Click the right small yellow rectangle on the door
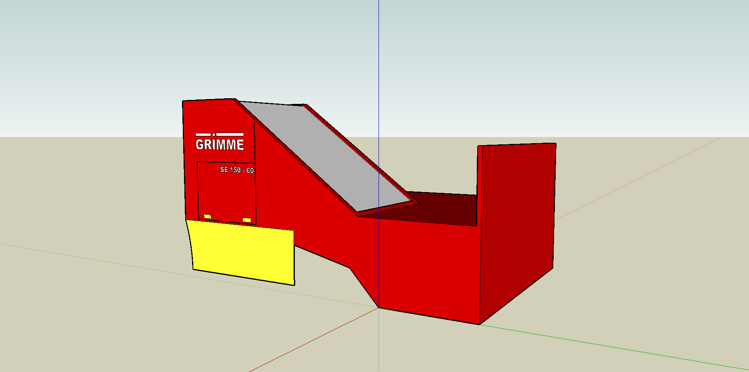Screen dimensions: 749x372 [x=247, y=220]
